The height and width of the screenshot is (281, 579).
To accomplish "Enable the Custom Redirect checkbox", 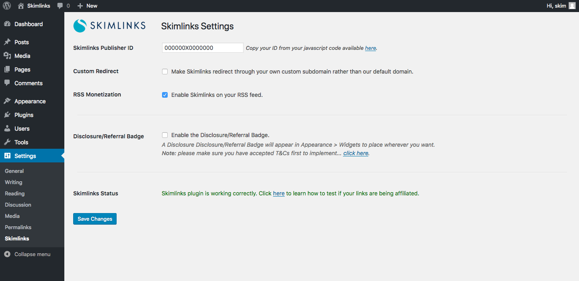I will point(165,72).
